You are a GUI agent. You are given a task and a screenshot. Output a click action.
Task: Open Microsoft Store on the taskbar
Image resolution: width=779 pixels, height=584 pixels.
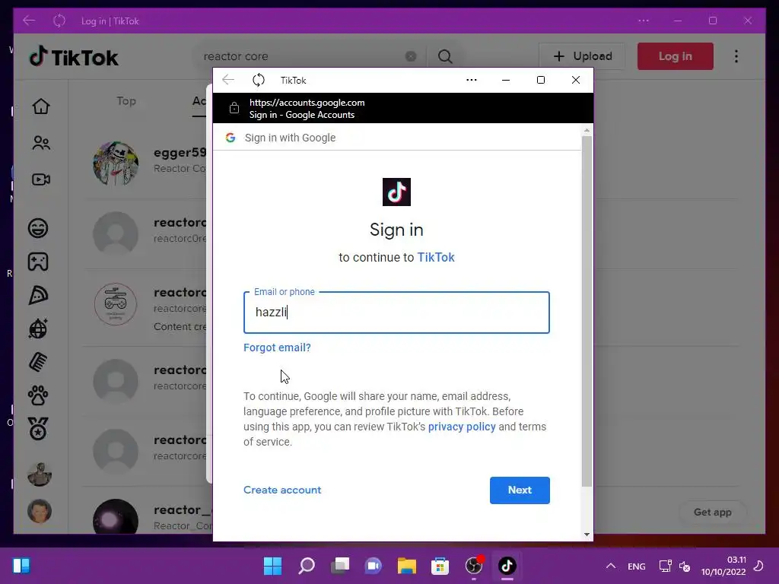click(x=440, y=566)
